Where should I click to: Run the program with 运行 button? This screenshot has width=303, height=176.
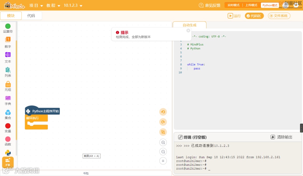click(234, 16)
